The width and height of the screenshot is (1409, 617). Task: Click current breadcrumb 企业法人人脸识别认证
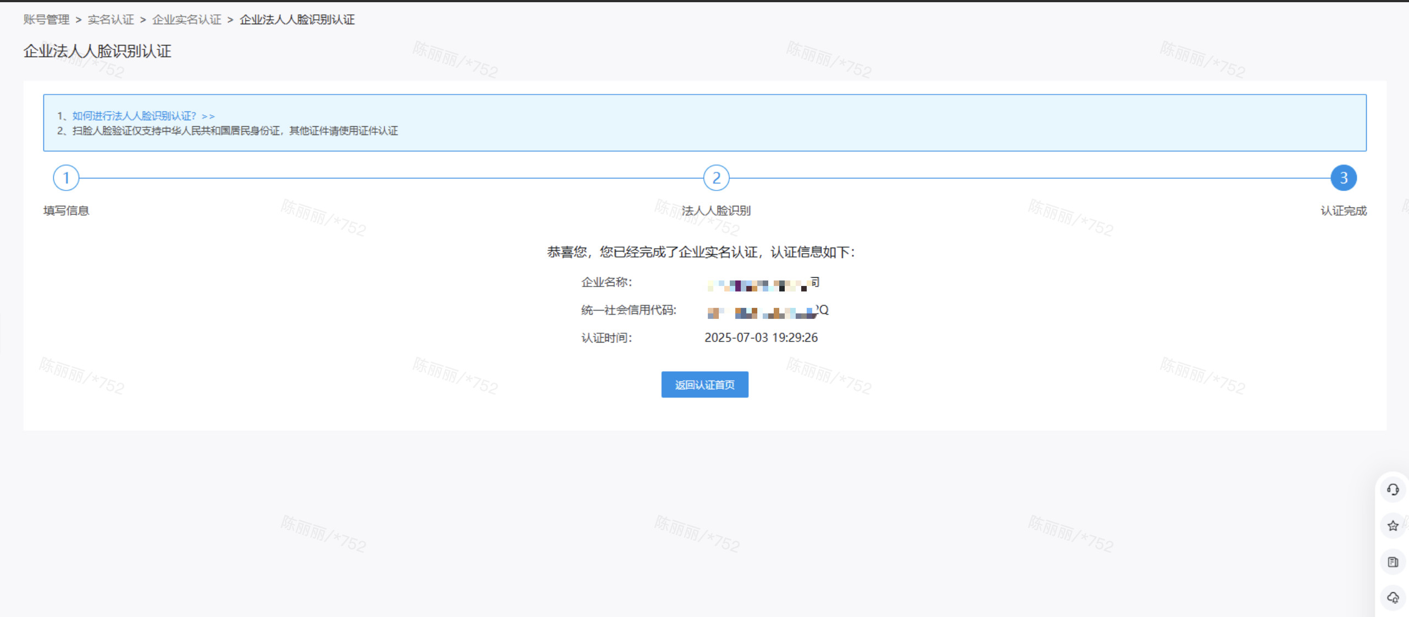(297, 20)
